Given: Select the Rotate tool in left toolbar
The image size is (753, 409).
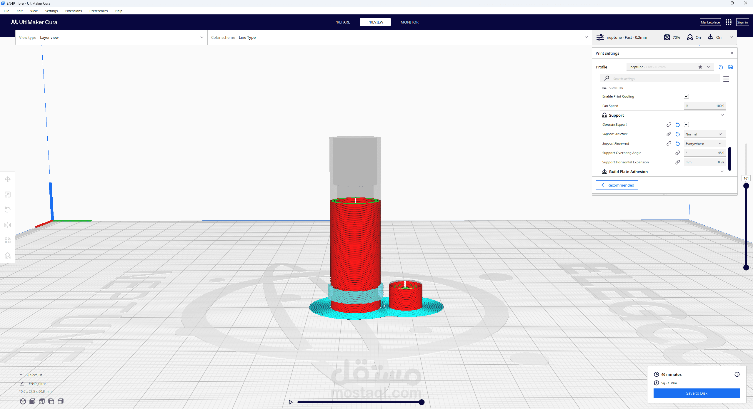Looking at the screenshot, I should point(8,209).
